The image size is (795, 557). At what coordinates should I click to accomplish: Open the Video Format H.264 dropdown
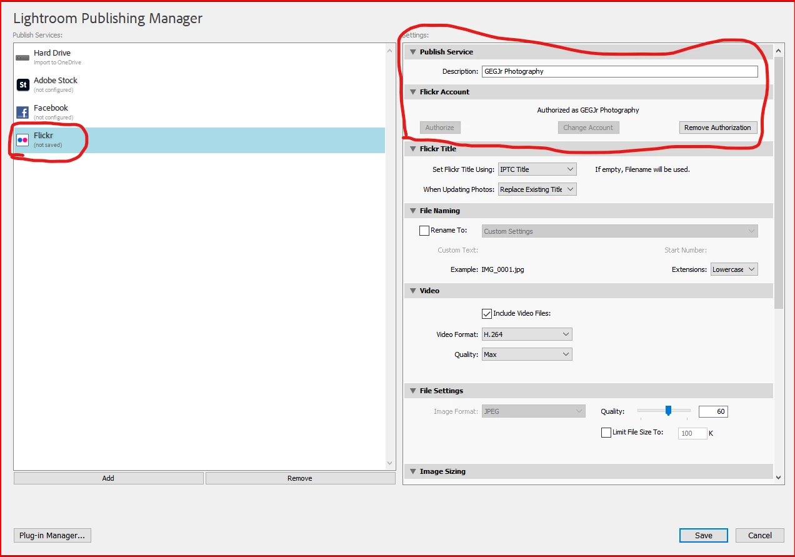pyautogui.click(x=527, y=334)
